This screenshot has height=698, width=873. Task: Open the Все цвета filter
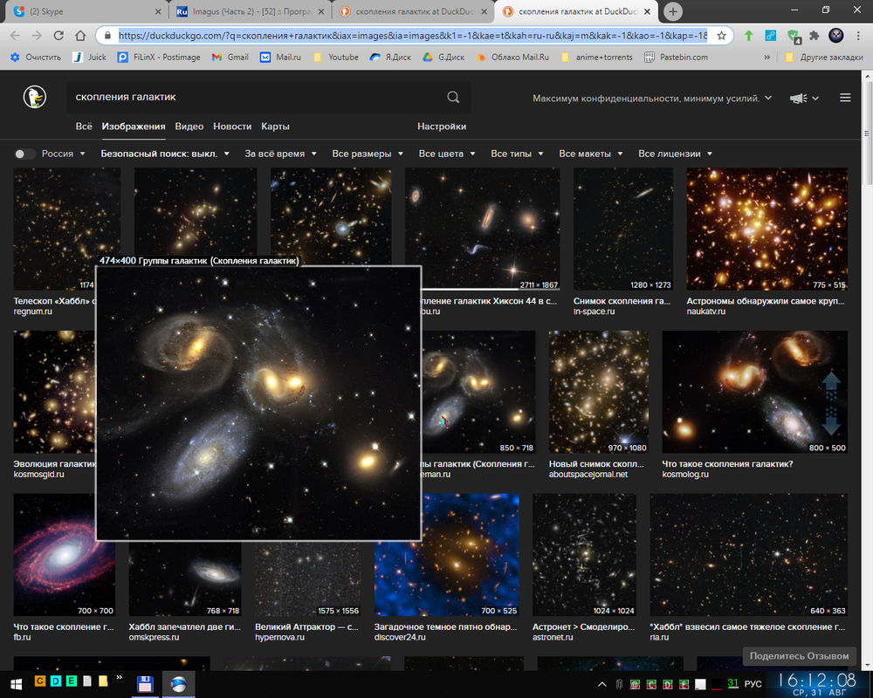tap(447, 154)
